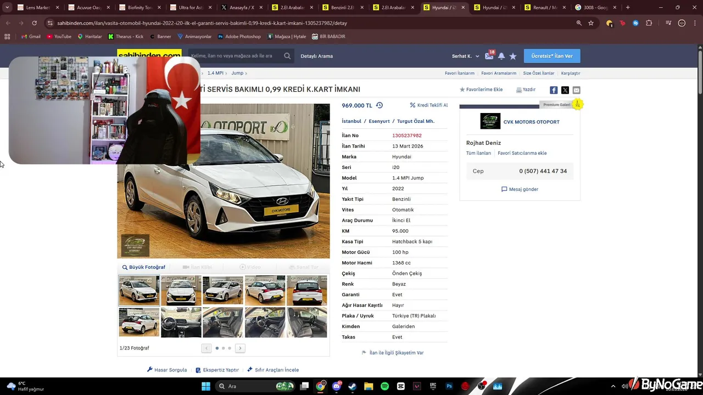This screenshot has width=703, height=395.
Task: Open Tüm ilanları for the seller
Action: click(x=478, y=153)
